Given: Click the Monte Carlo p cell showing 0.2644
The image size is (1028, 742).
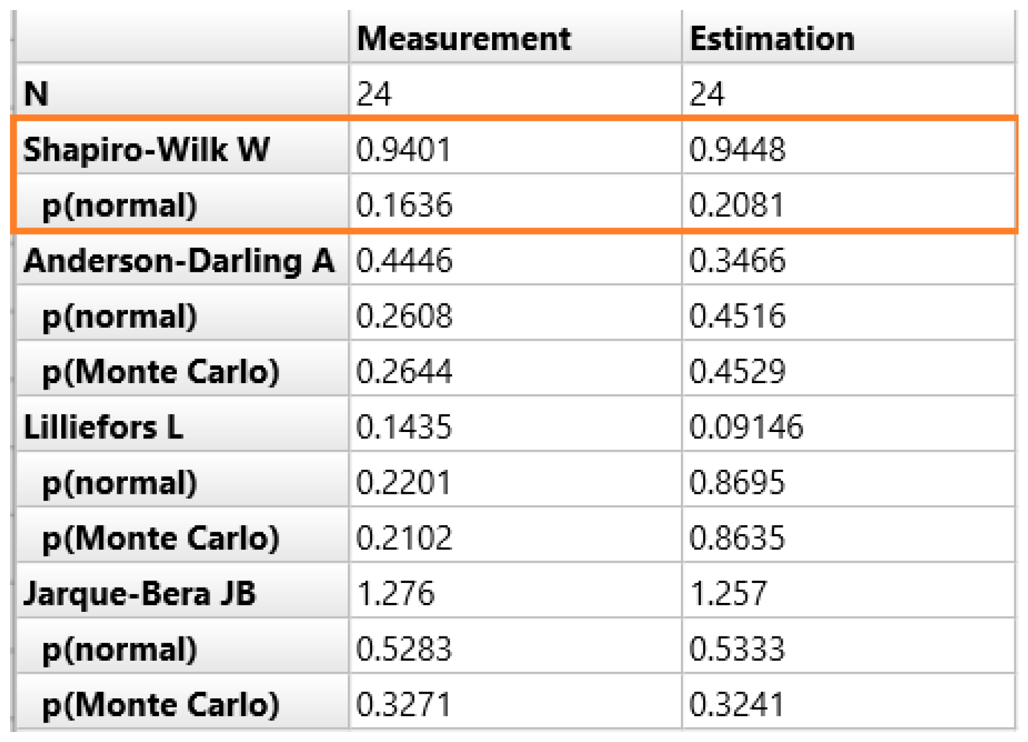Looking at the screenshot, I should [x=404, y=371].
